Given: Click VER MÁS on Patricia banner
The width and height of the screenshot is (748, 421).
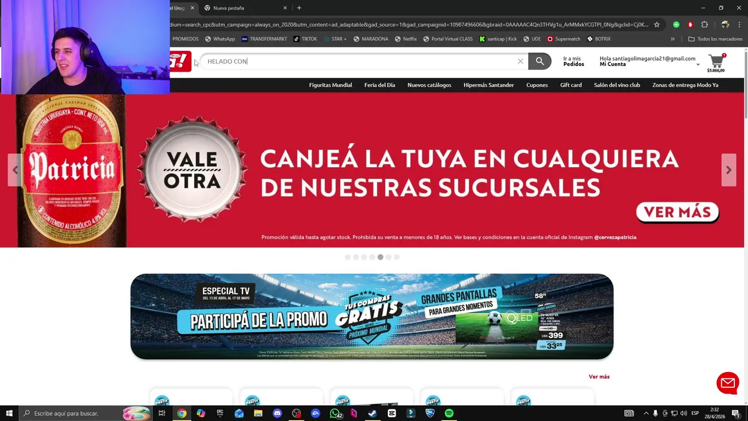Looking at the screenshot, I should [677, 212].
